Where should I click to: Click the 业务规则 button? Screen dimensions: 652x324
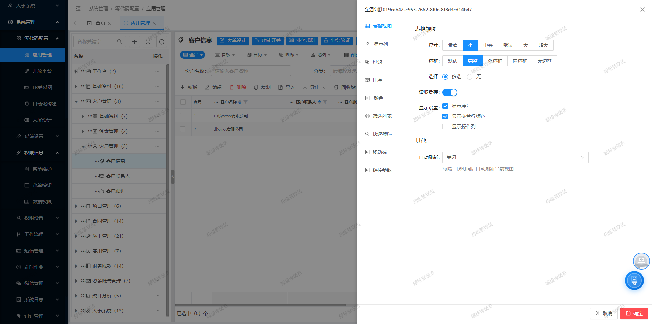(302, 40)
